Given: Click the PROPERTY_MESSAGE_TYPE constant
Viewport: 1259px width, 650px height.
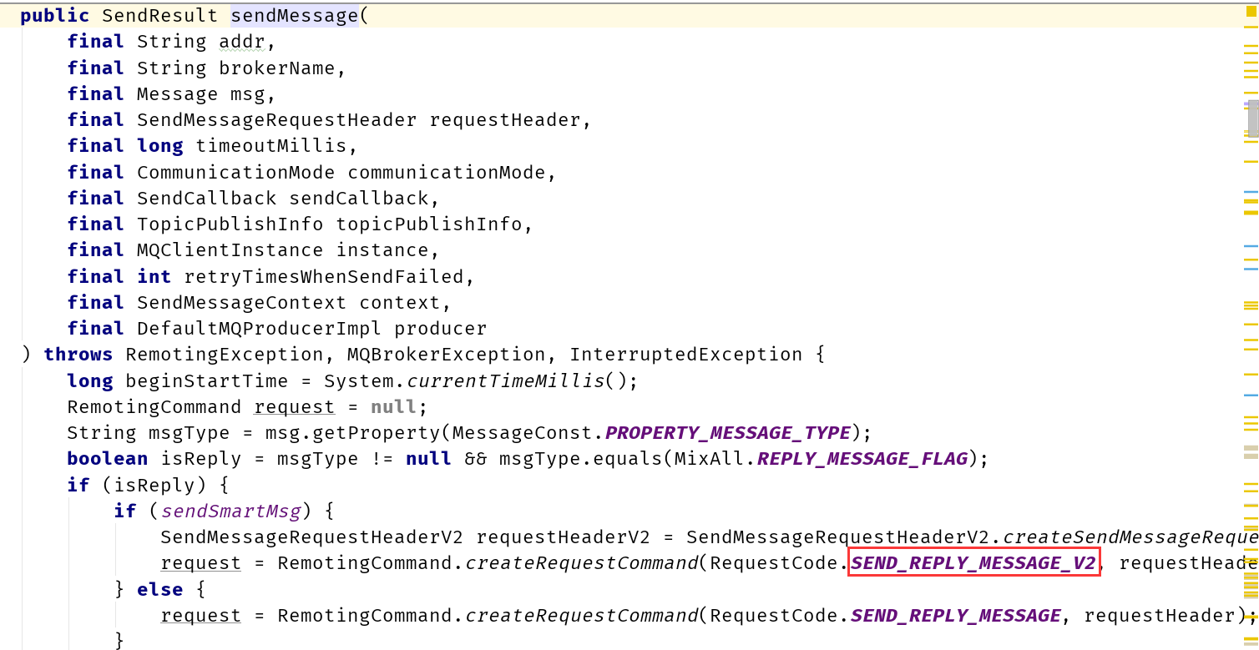Looking at the screenshot, I should [728, 432].
